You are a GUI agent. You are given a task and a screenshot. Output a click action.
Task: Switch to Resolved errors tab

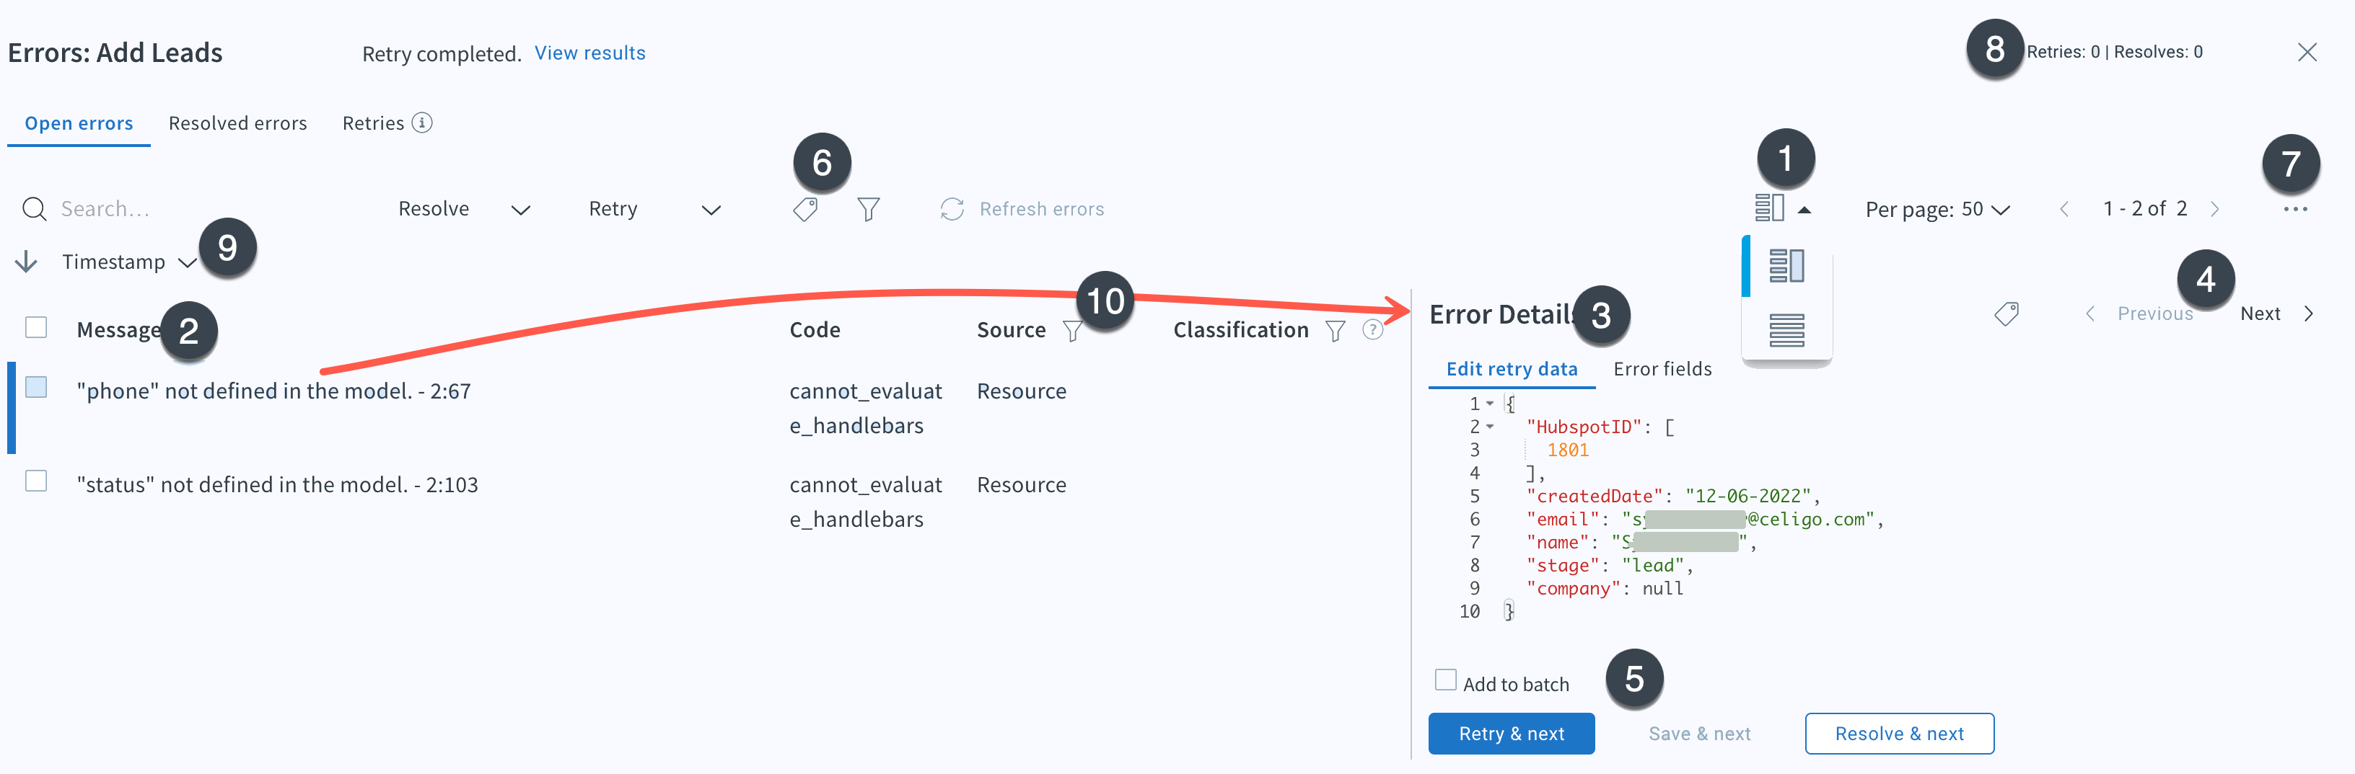(237, 123)
